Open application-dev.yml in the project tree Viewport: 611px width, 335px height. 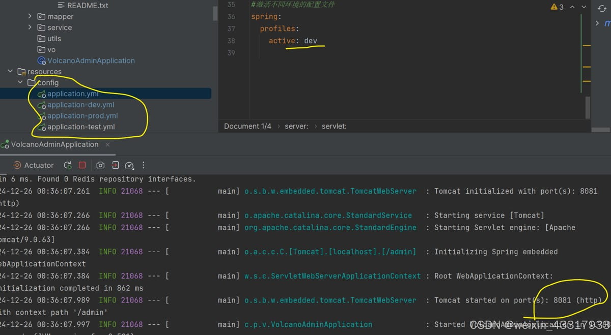(80, 105)
